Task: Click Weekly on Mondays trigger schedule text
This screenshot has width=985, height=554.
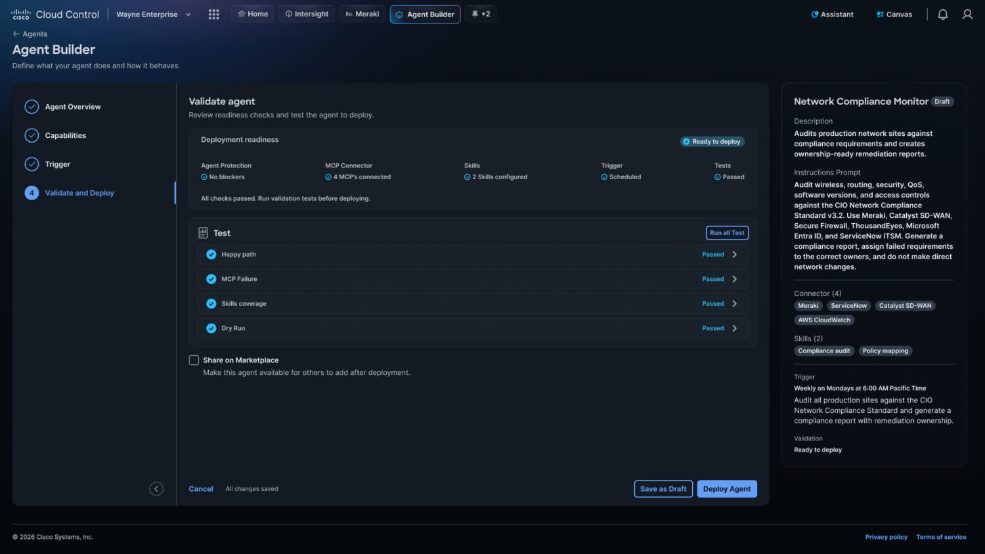Action: [x=860, y=389]
